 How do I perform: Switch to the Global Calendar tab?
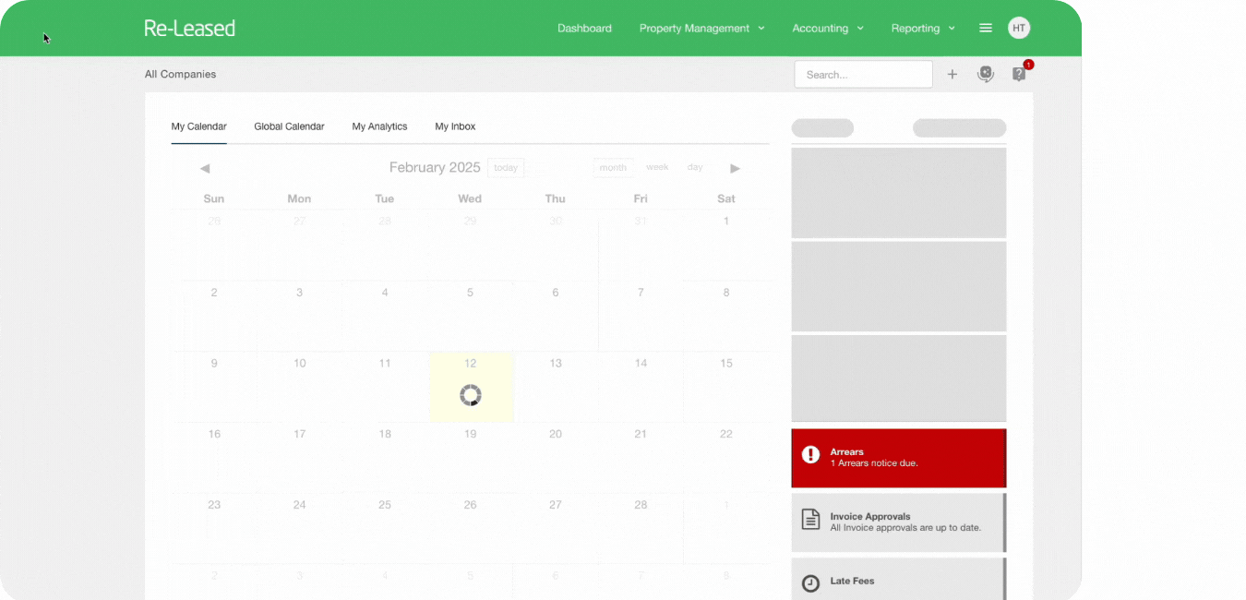pyautogui.click(x=289, y=126)
